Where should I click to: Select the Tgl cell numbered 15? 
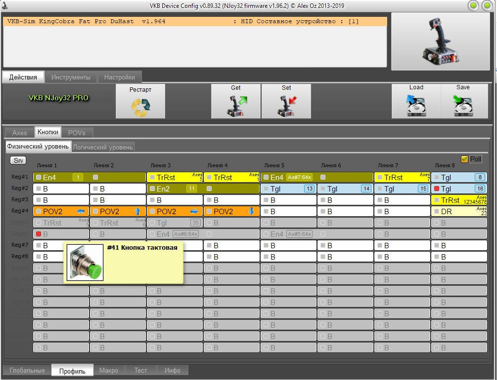(402, 189)
